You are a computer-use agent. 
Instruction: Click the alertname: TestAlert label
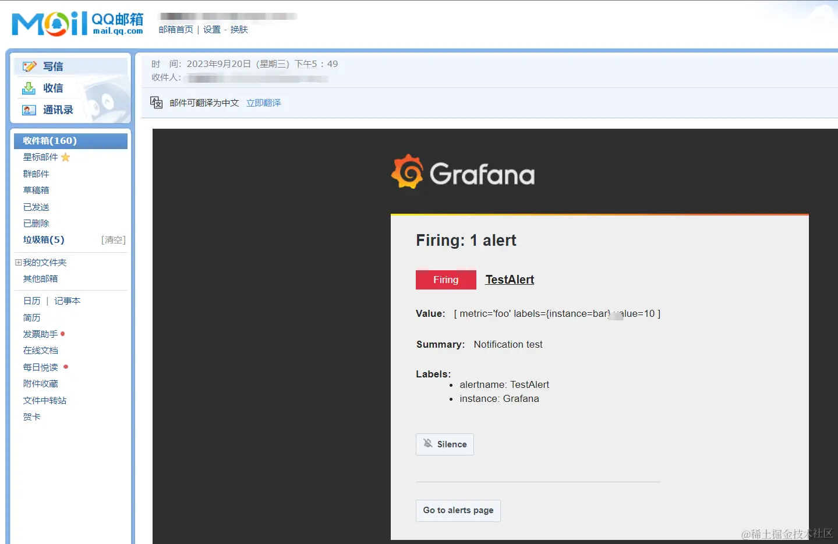coord(504,384)
